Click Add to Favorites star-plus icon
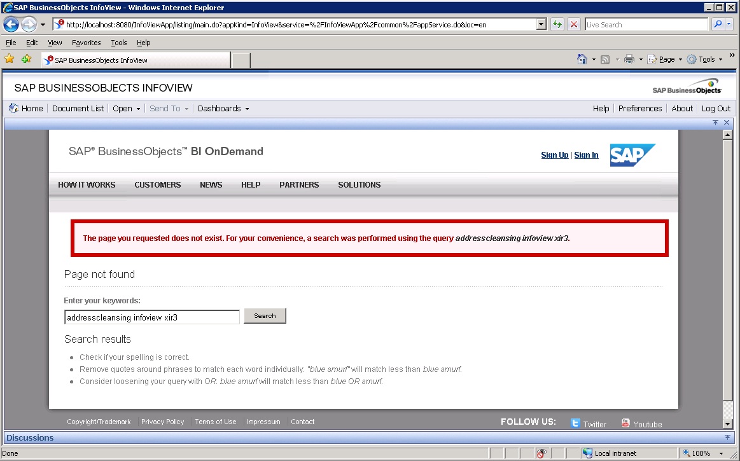Viewport: 740px width, 461px height. pos(26,59)
